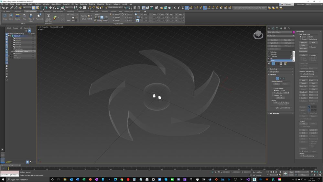
Task: Open the Scripting menu
Action: point(92,4)
